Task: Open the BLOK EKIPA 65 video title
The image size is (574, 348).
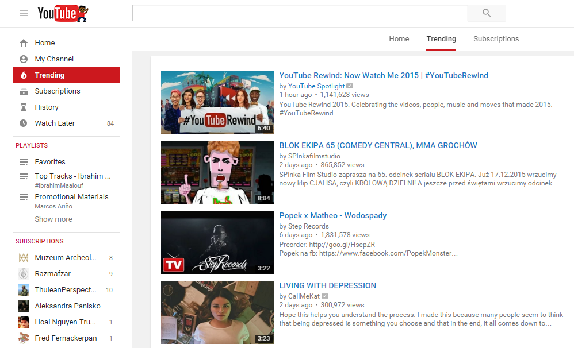Action: [378, 145]
